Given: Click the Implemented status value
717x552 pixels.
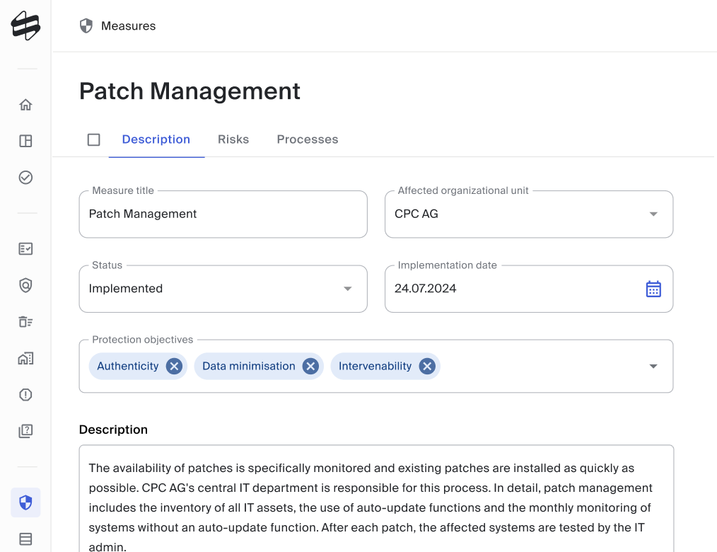Looking at the screenshot, I should pos(126,288).
